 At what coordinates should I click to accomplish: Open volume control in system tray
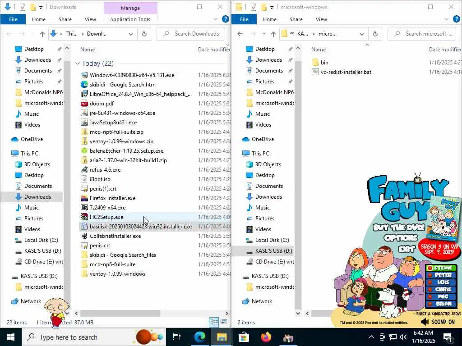[403, 337]
